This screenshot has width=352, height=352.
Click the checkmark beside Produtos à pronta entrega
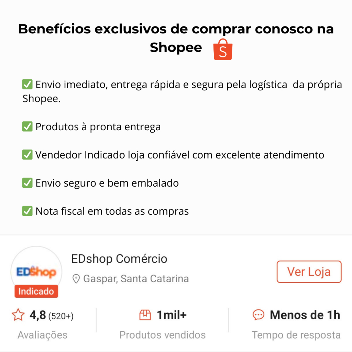point(27,127)
